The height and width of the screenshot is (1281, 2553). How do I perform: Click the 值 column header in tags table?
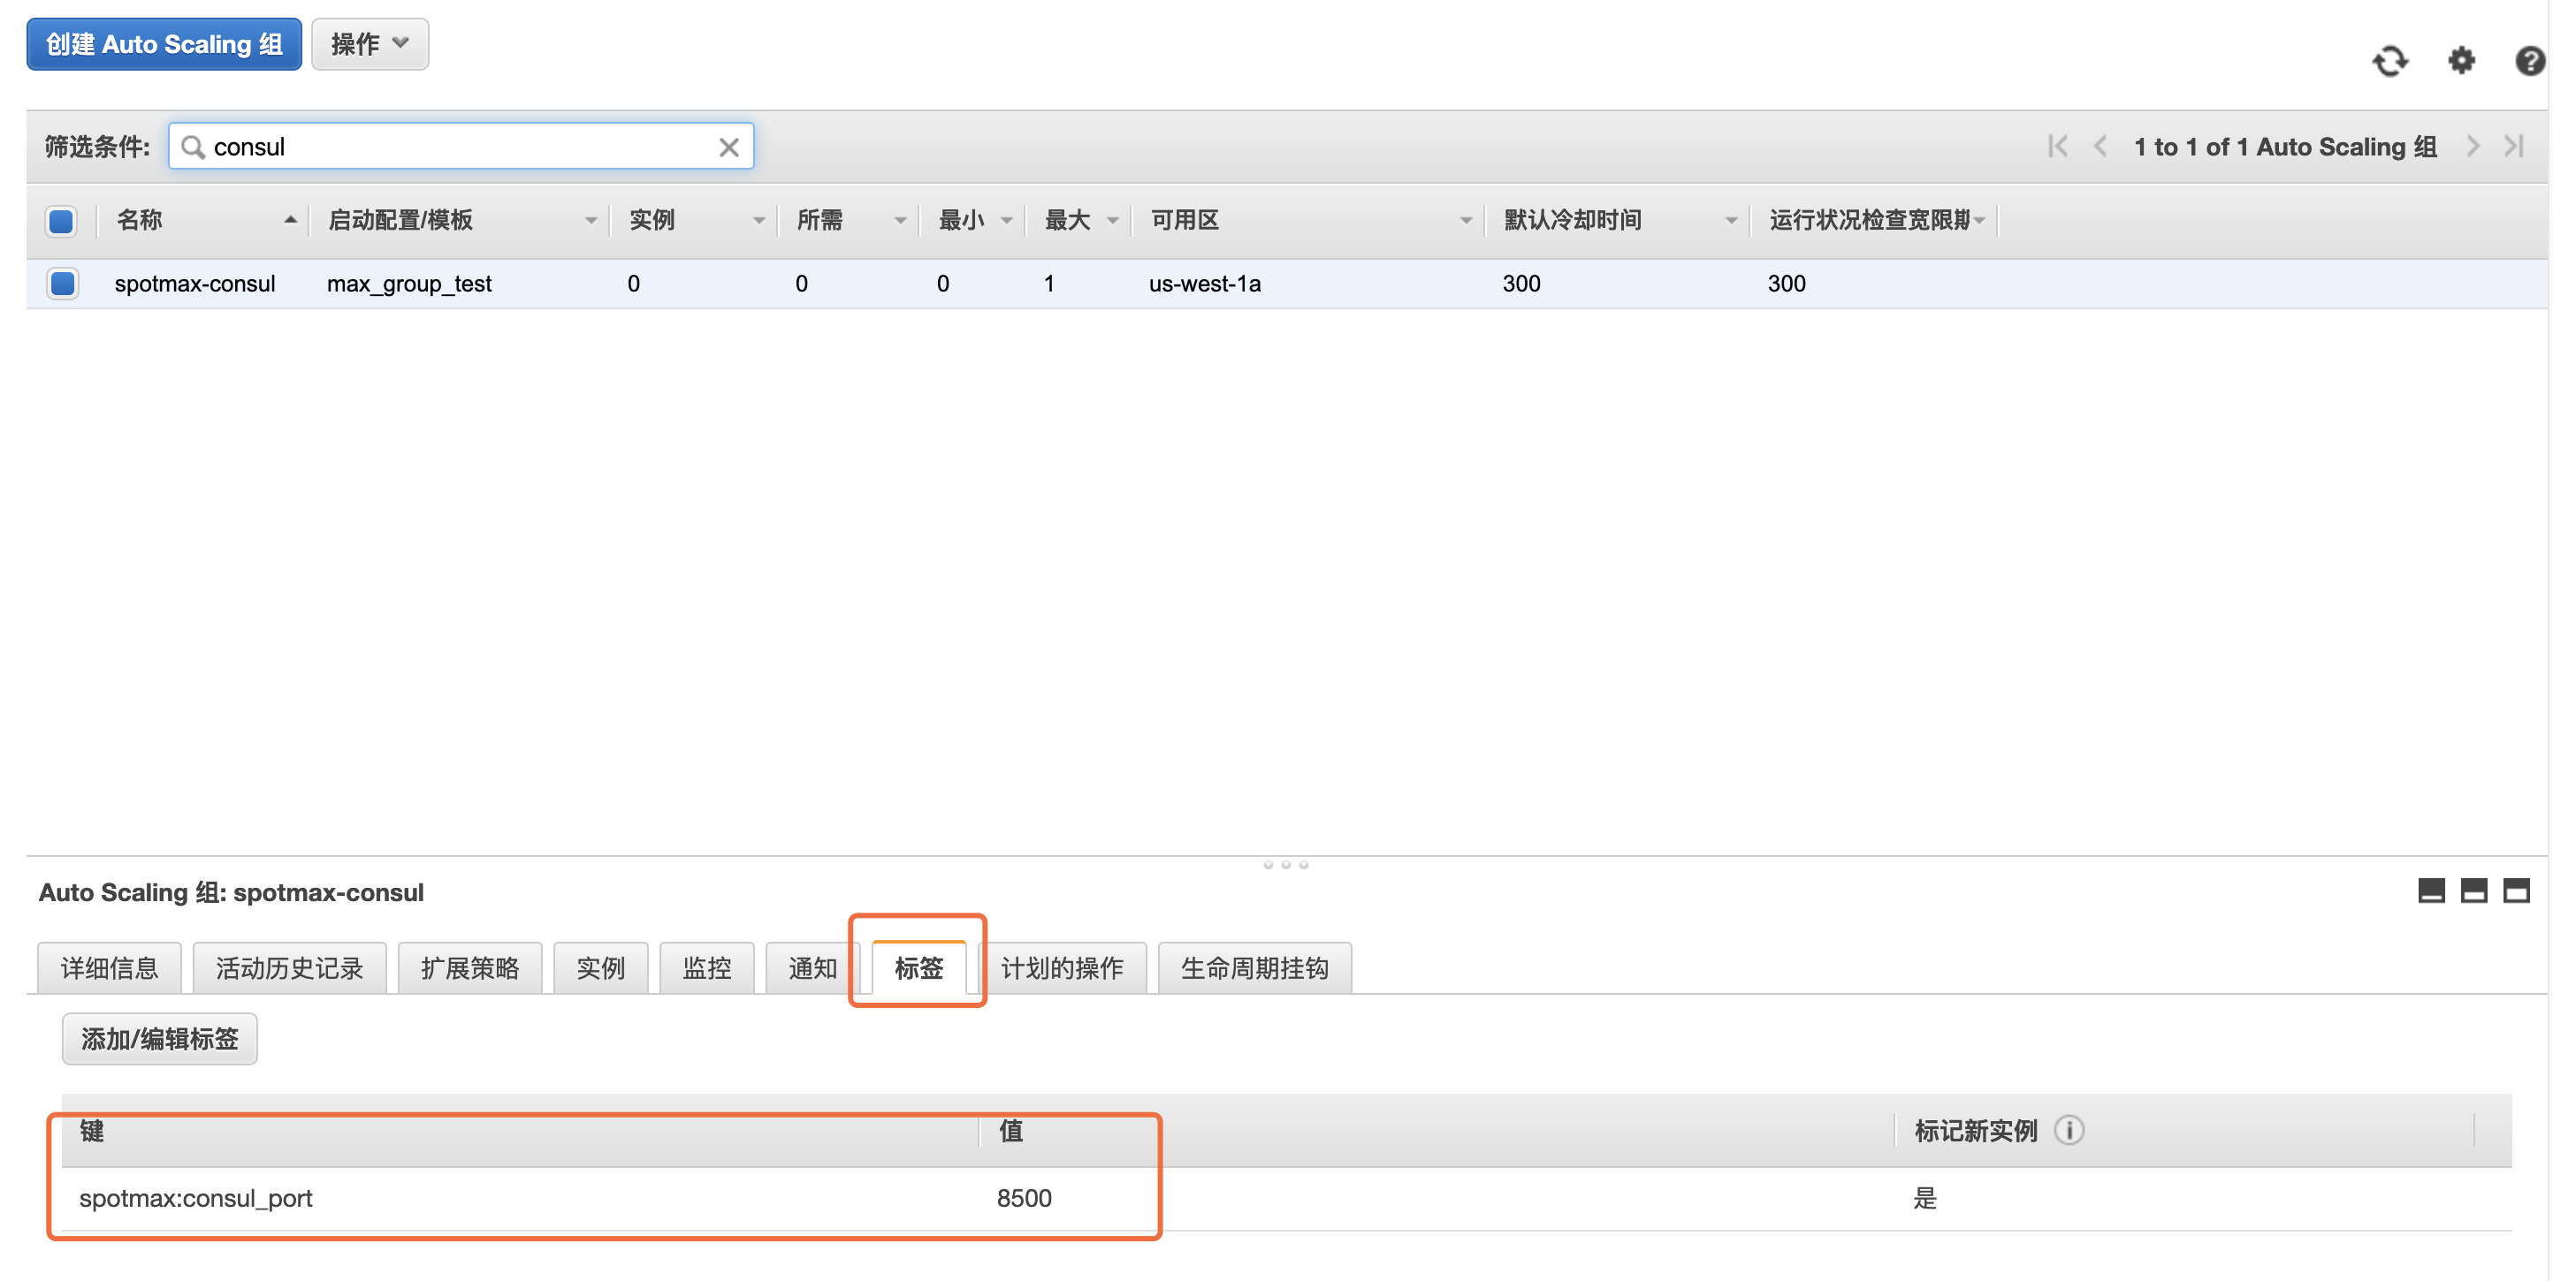1011,1131
